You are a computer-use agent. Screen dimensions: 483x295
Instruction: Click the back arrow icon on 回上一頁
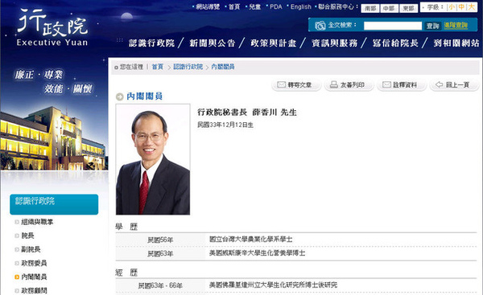coord(439,84)
